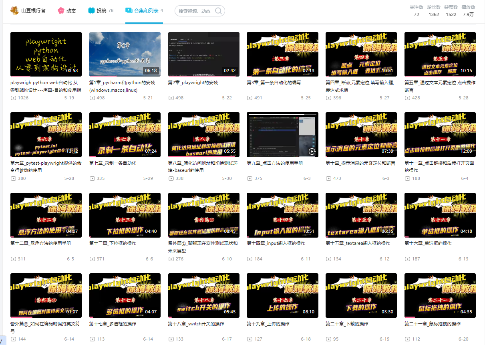Open the 第七章 录制一条自动化 thumbnail

pyautogui.click(x=125, y=135)
